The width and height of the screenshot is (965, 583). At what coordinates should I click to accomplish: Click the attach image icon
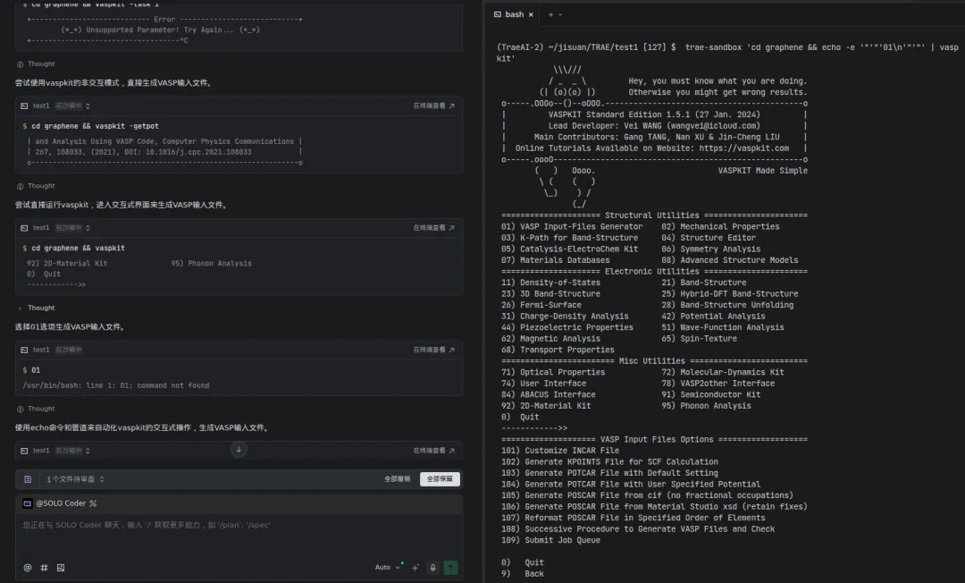pos(61,568)
